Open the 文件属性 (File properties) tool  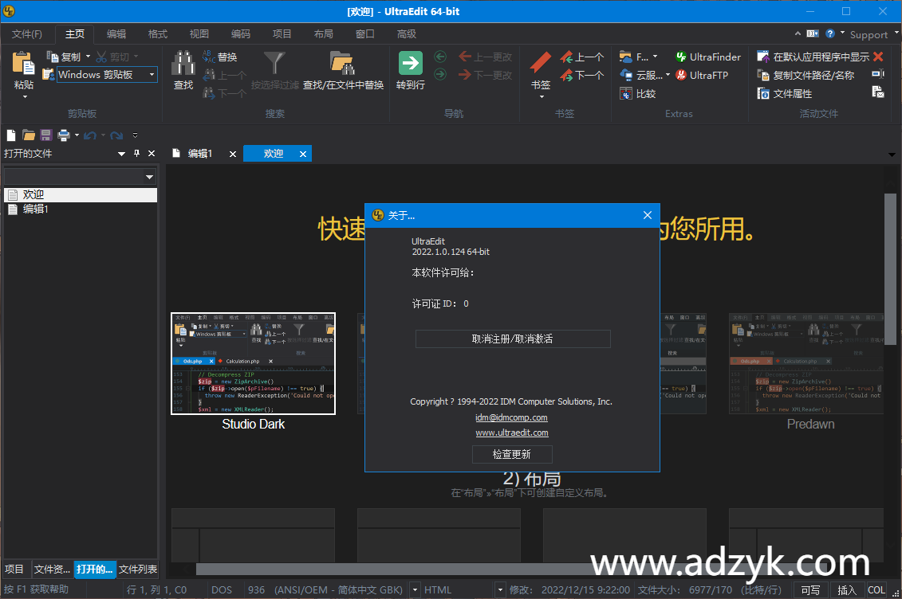pos(794,93)
